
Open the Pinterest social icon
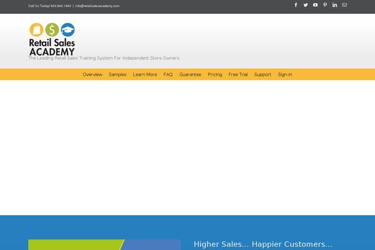click(325, 5)
